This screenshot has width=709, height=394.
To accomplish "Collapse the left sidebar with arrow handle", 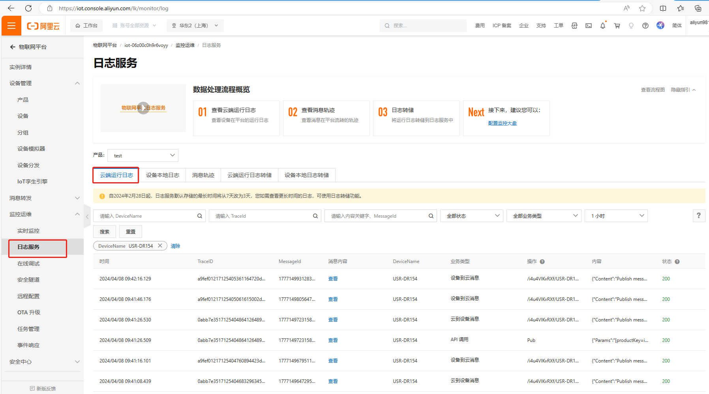I will 87,217.
